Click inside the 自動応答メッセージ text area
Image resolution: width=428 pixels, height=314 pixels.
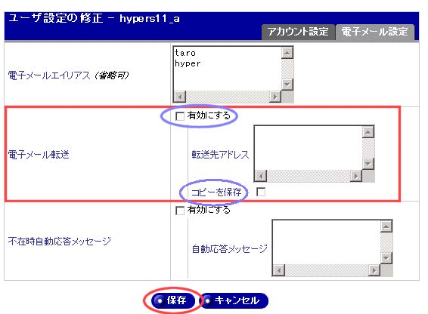coord(327,242)
